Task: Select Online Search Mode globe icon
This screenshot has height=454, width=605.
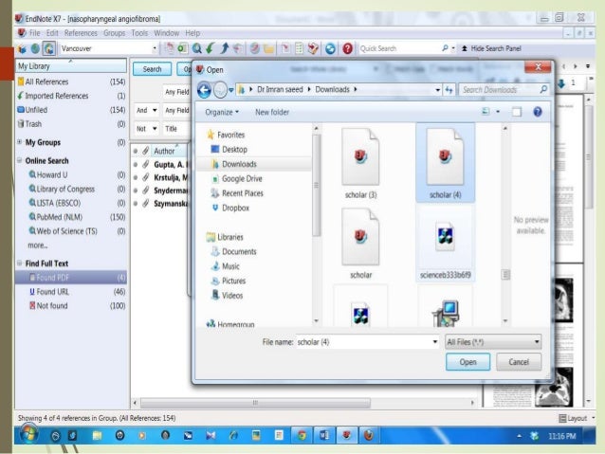Action: pos(35,48)
